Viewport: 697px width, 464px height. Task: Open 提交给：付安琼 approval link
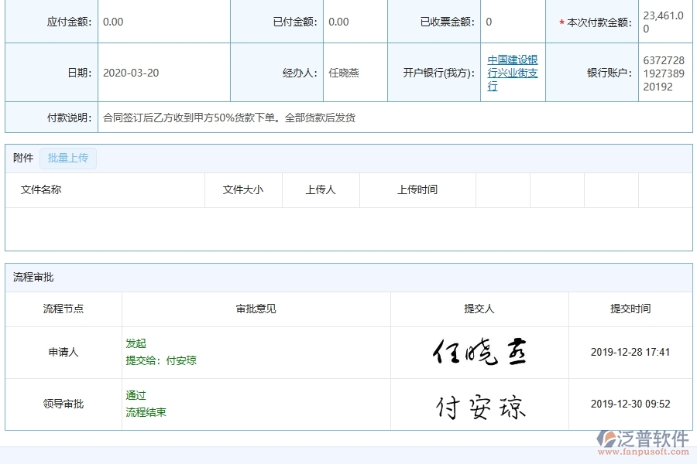tap(160, 360)
